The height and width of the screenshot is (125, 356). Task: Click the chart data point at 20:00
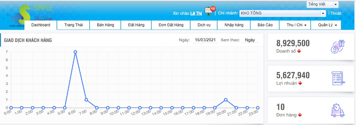pyautogui.click(x=226, y=100)
